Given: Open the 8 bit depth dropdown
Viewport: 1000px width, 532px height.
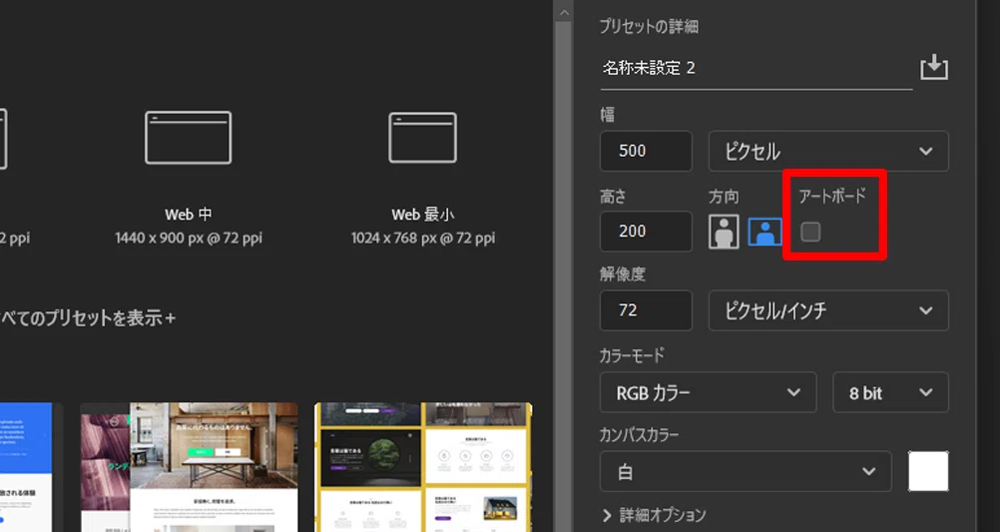Looking at the screenshot, I should (891, 392).
